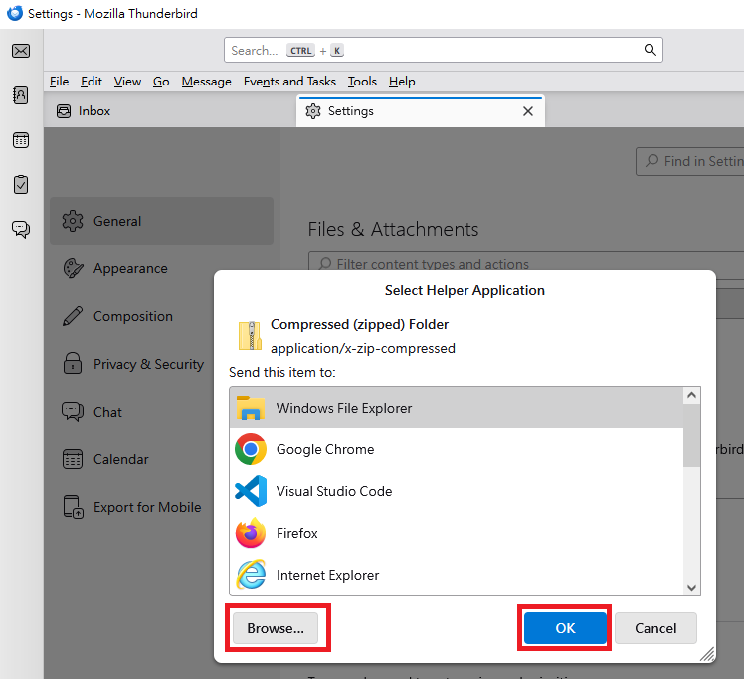Screen dimensions: 744x679
Task: Click the Export for Mobile icon
Action: pos(73,507)
